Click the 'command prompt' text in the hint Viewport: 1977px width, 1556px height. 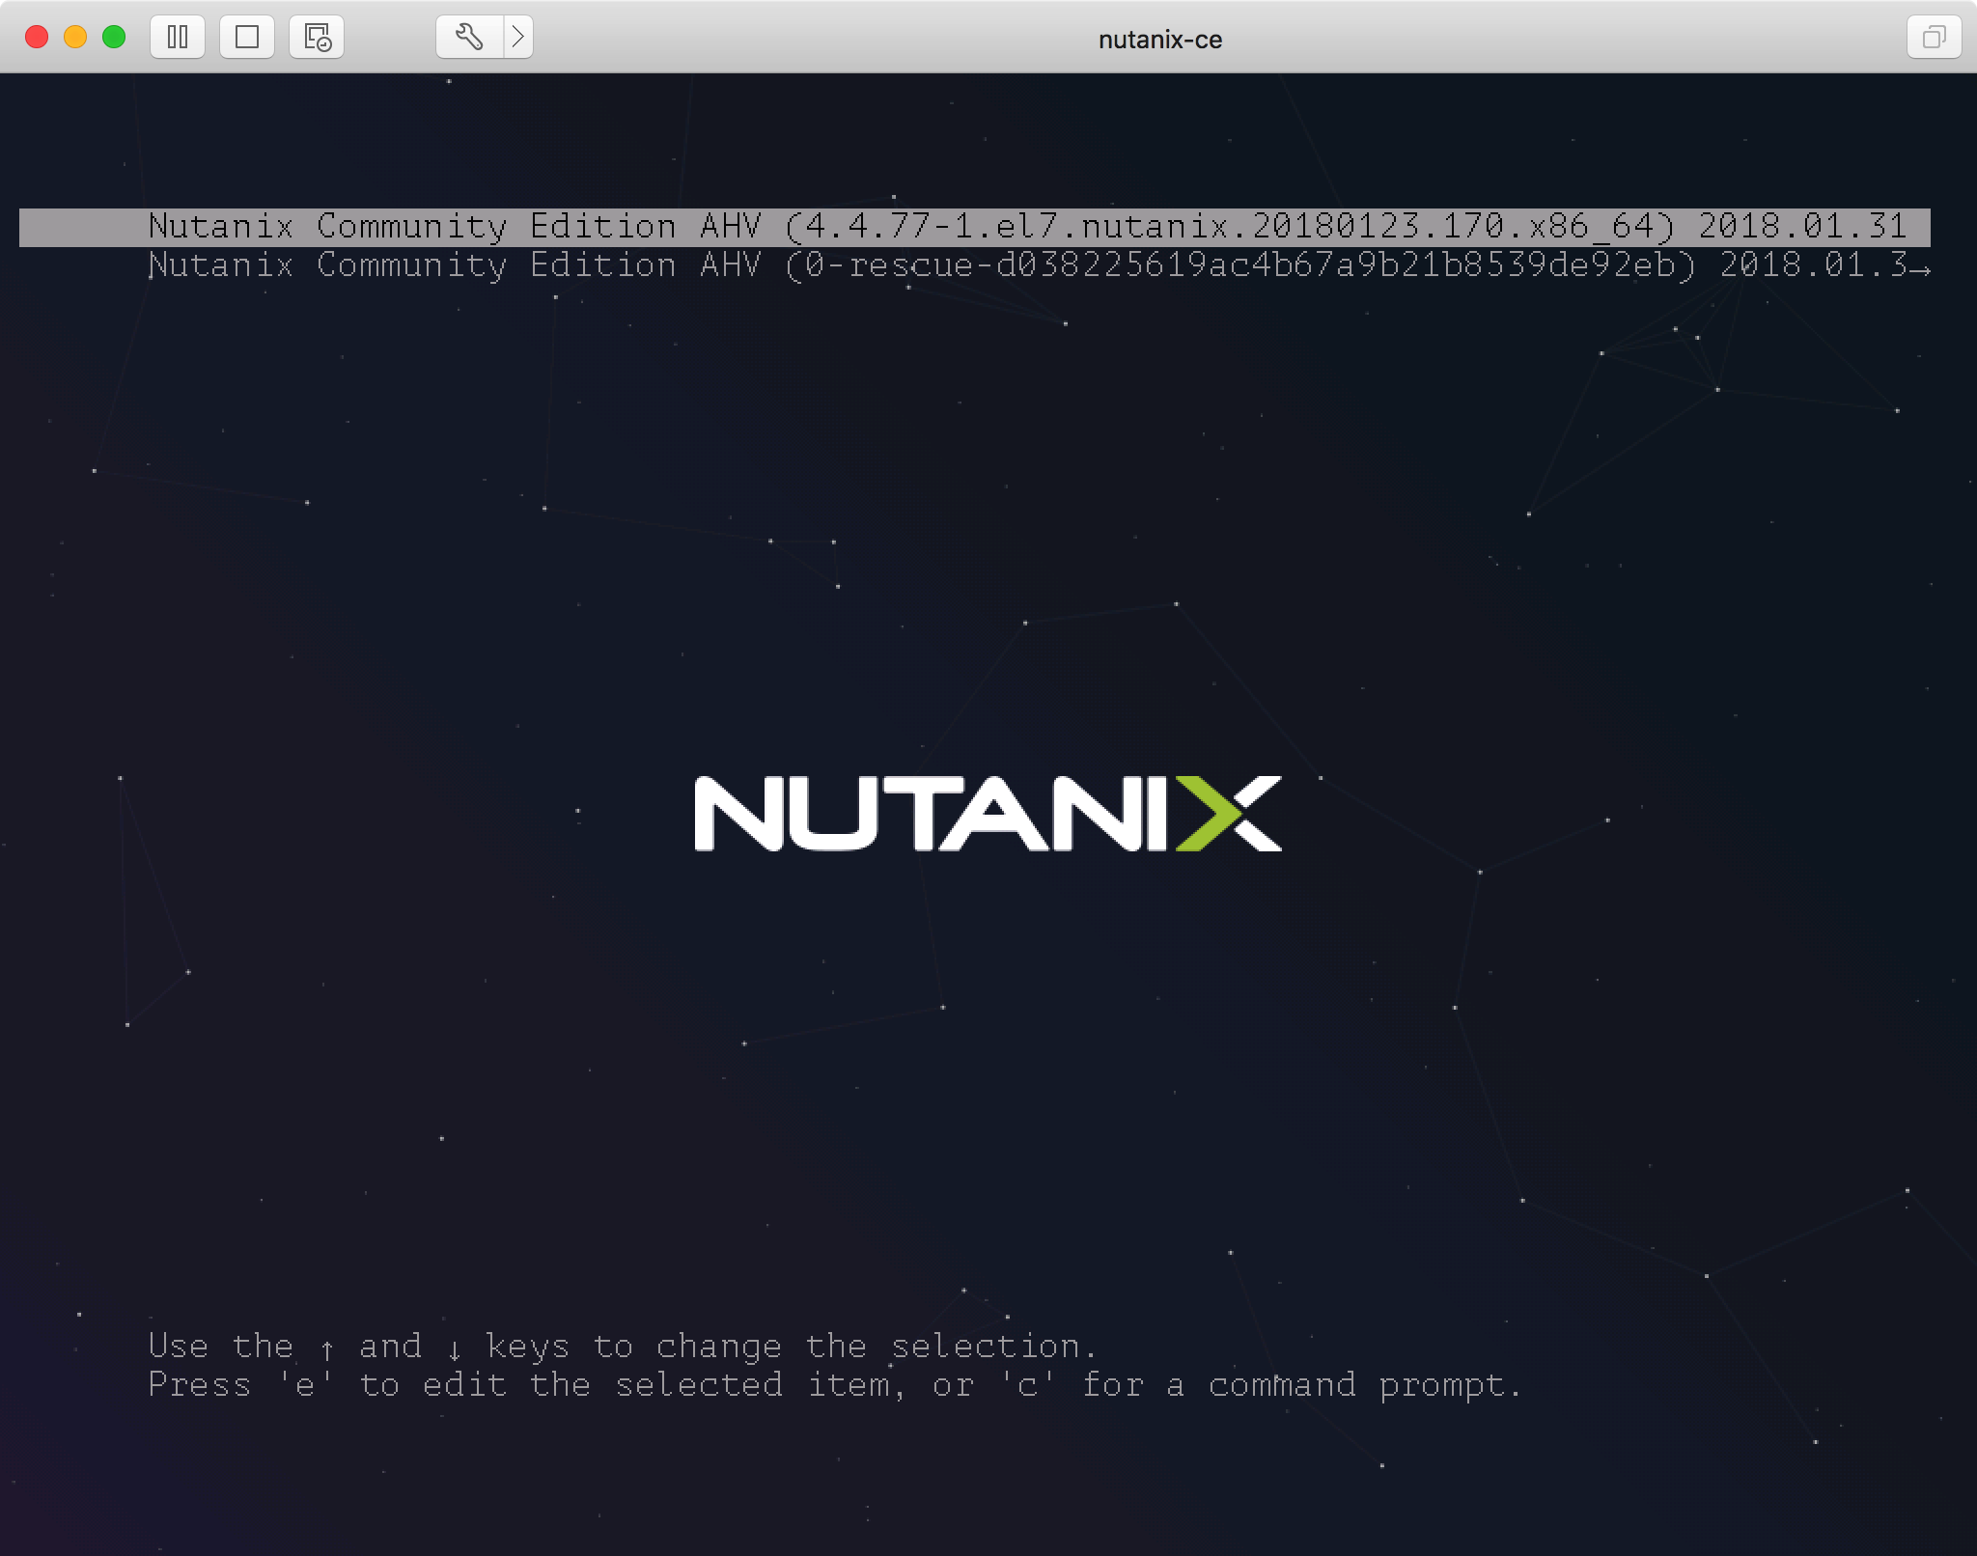pos(1364,1386)
